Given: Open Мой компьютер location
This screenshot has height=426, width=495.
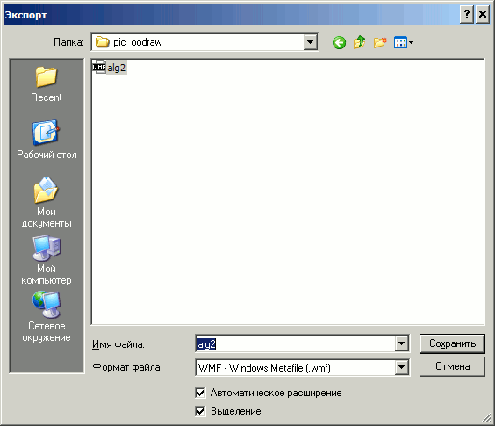Looking at the screenshot, I should 47,259.
